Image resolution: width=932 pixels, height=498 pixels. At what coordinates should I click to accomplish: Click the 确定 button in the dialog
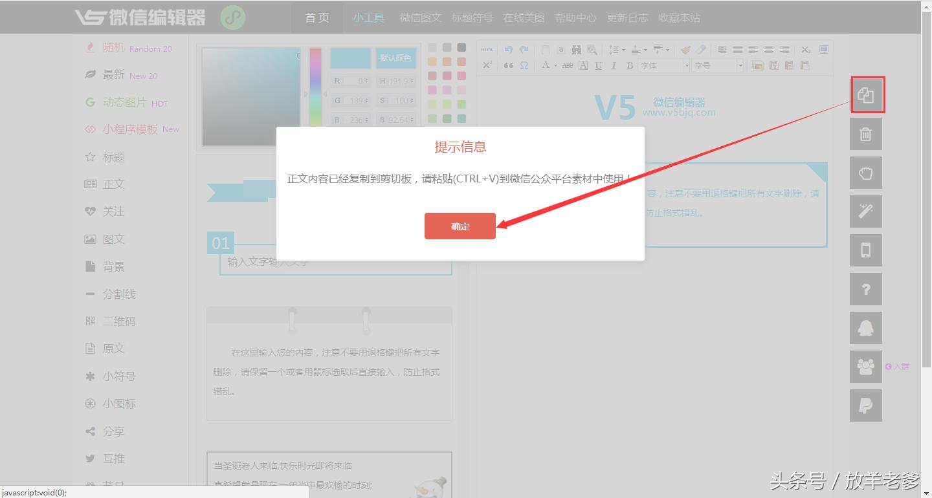(460, 226)
